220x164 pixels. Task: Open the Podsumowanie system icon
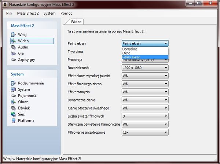(14, 83)
